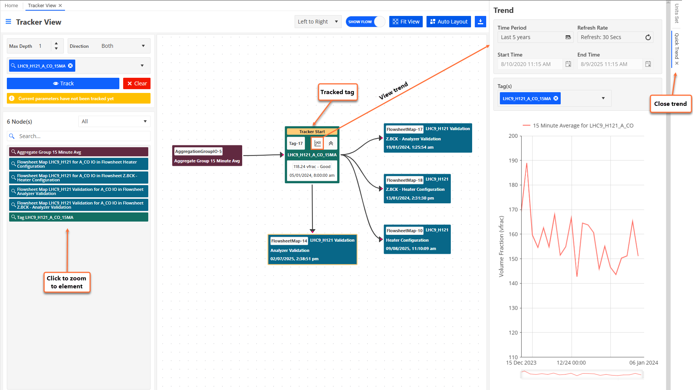Open the Start Time calendar picker
The width and height of the screenshot is (693, 390).
tap(568, 64)
